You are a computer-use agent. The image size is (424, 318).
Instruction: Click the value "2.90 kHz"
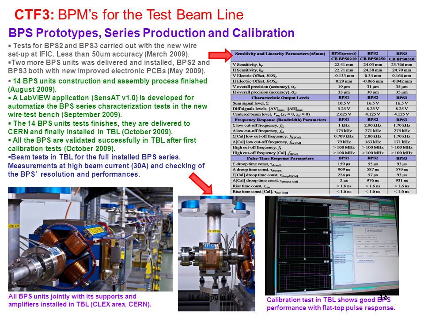point(373,125)
